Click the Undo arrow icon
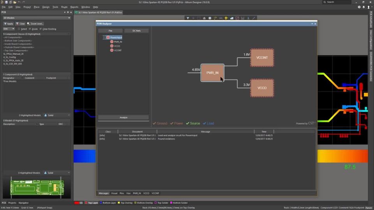Screen dimensions: 374x210 pos(19,2)
